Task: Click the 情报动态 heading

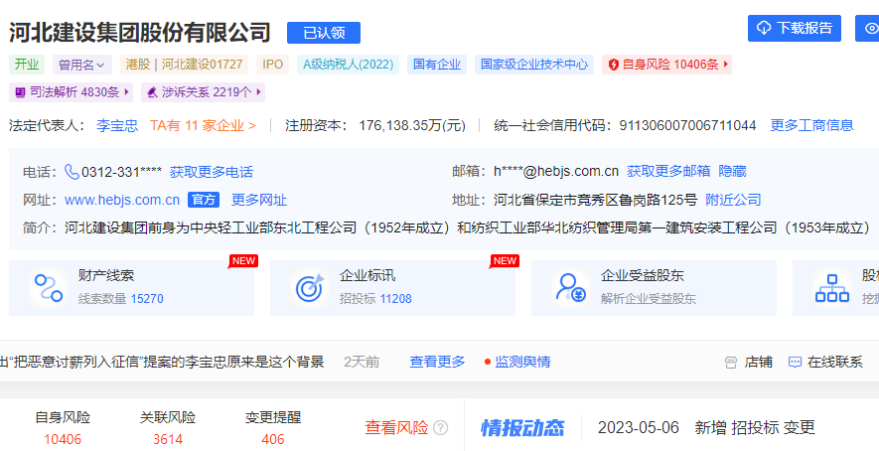Action: pos(522,428)
